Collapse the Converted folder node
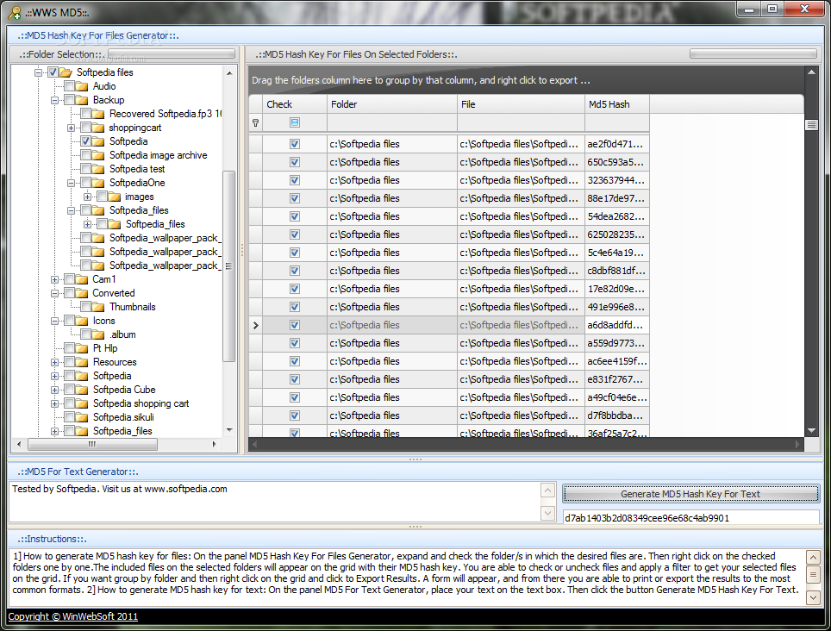The width and height of the screenshot is (831, 631). click(x=54, y=293)
